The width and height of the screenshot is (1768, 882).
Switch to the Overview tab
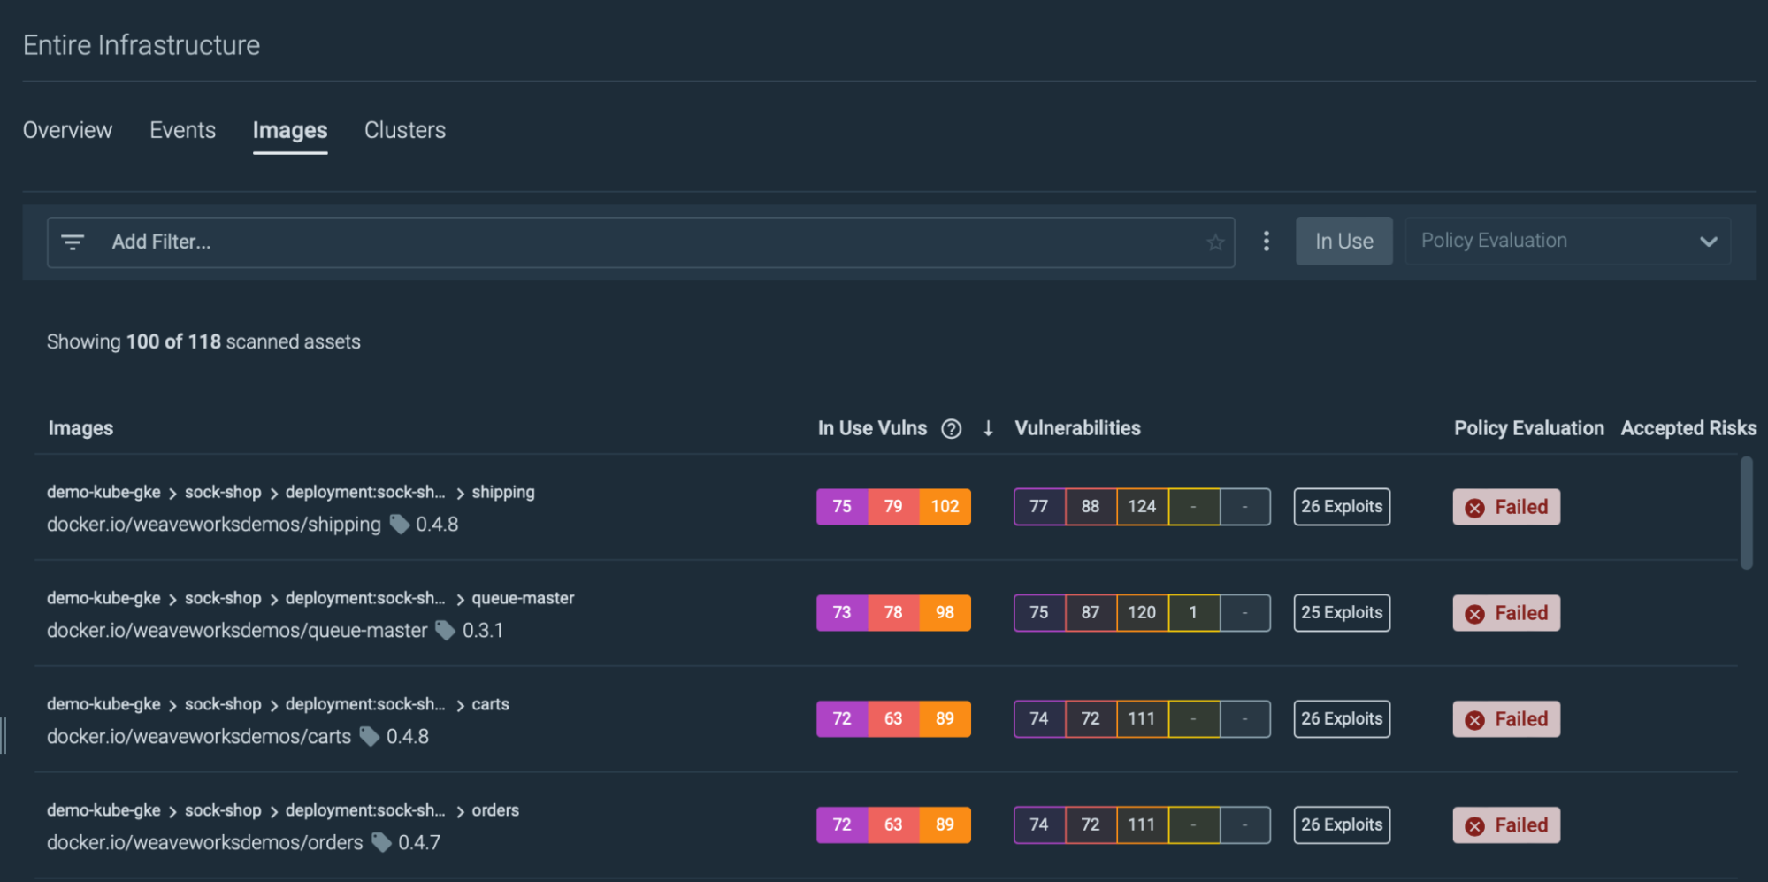pos(67,130)
